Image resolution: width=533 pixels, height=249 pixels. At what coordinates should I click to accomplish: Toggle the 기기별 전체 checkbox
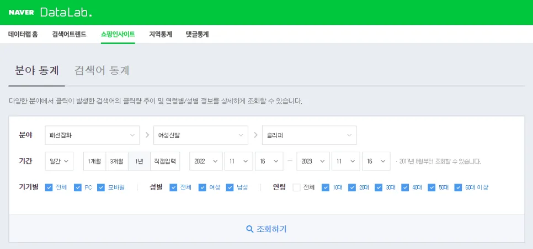click(x=49, y=187)
